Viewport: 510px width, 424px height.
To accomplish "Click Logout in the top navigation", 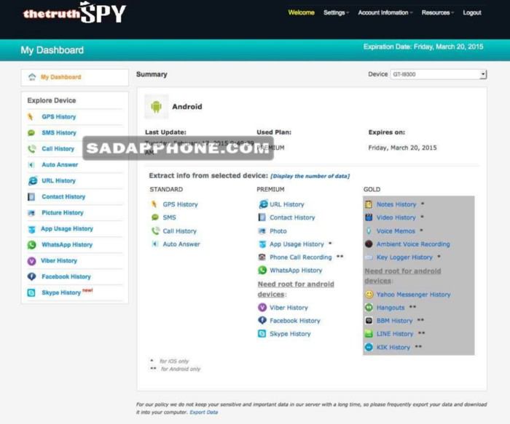I will 472,12.
